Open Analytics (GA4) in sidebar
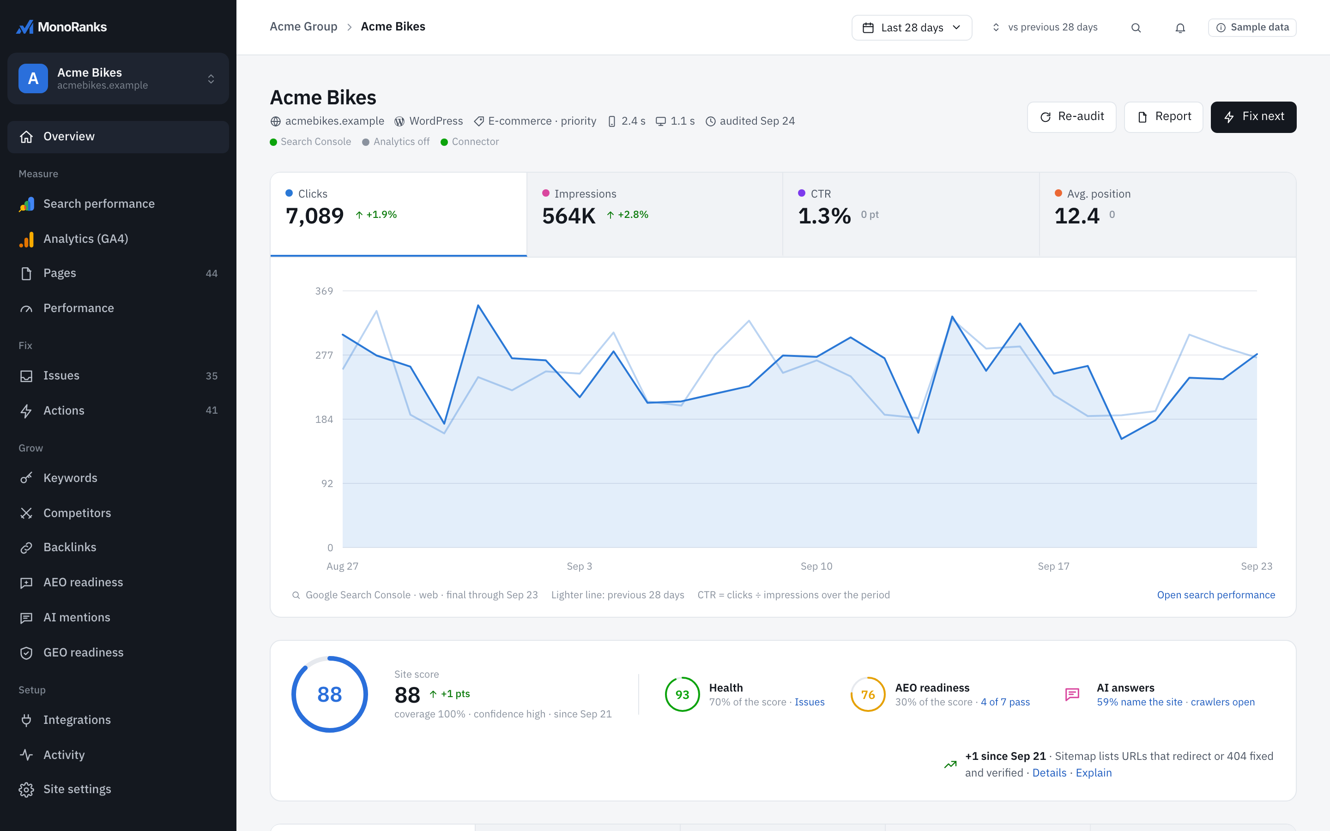1330x831 pixels. point(118,239)
